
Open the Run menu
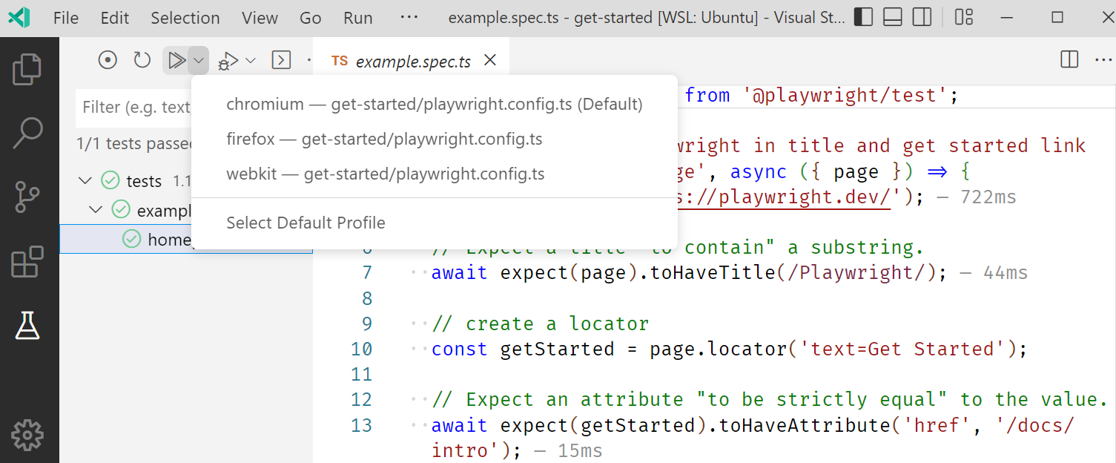[358, 18]
